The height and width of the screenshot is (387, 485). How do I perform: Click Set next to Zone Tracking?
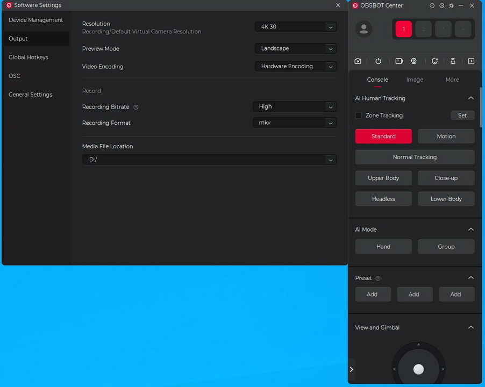[462, 116]
